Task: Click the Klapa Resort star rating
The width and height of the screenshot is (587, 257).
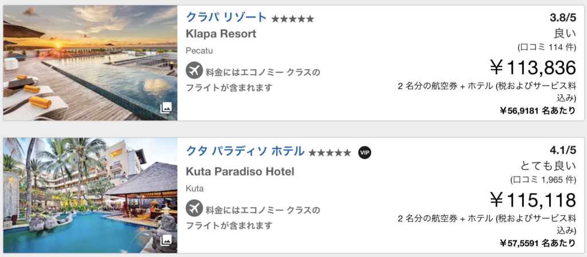Action: point(293,19)
